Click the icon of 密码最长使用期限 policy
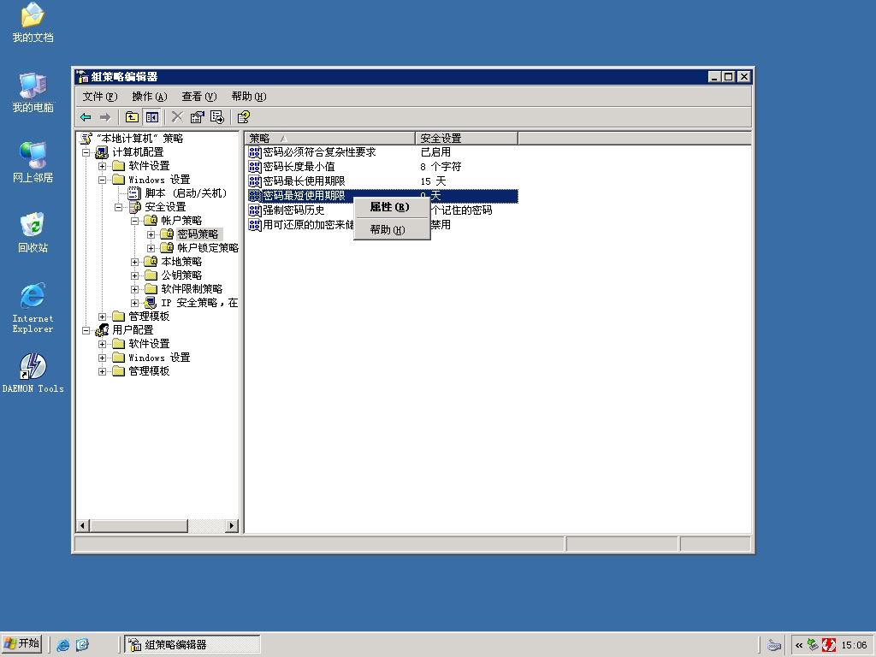The width and height of the screenshot is (876, 657). (255, 181)
